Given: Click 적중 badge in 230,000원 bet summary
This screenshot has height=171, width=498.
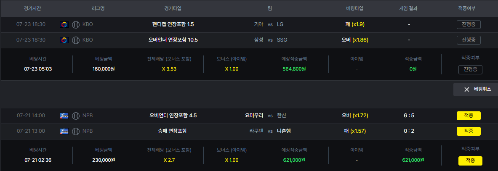Looking at the screenshot, I should (x=470, y=161).
